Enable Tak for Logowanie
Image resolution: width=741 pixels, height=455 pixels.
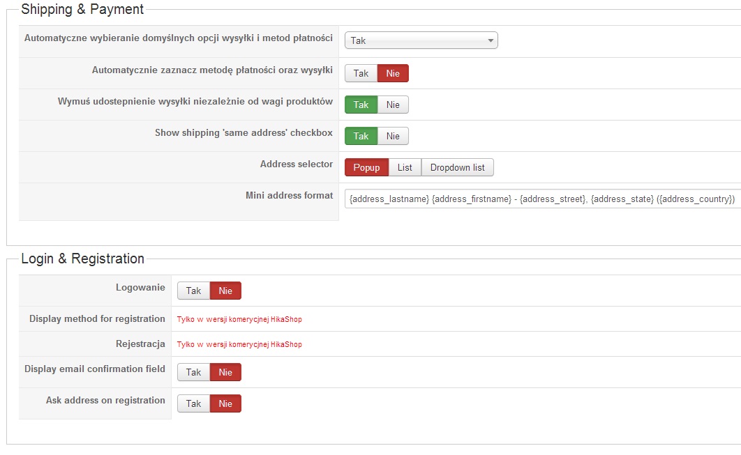tap(193, 291)
